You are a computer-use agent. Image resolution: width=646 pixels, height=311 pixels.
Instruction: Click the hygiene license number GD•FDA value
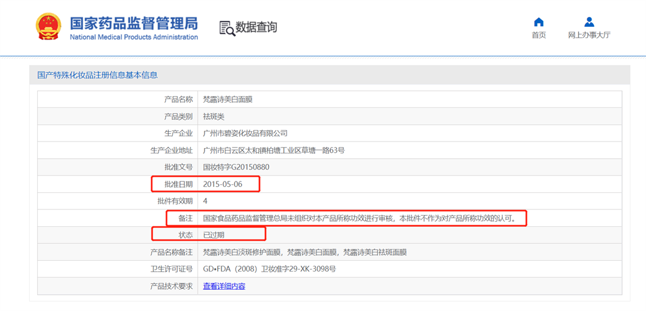(269, 269)
